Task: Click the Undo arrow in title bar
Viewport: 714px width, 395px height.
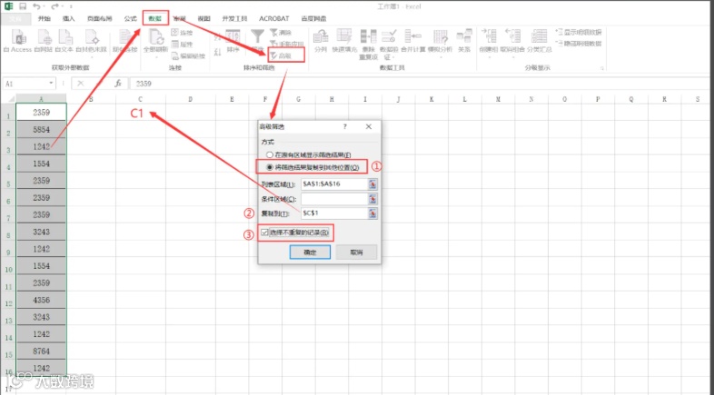Action: pyautogui.click(x=36, y=6)
